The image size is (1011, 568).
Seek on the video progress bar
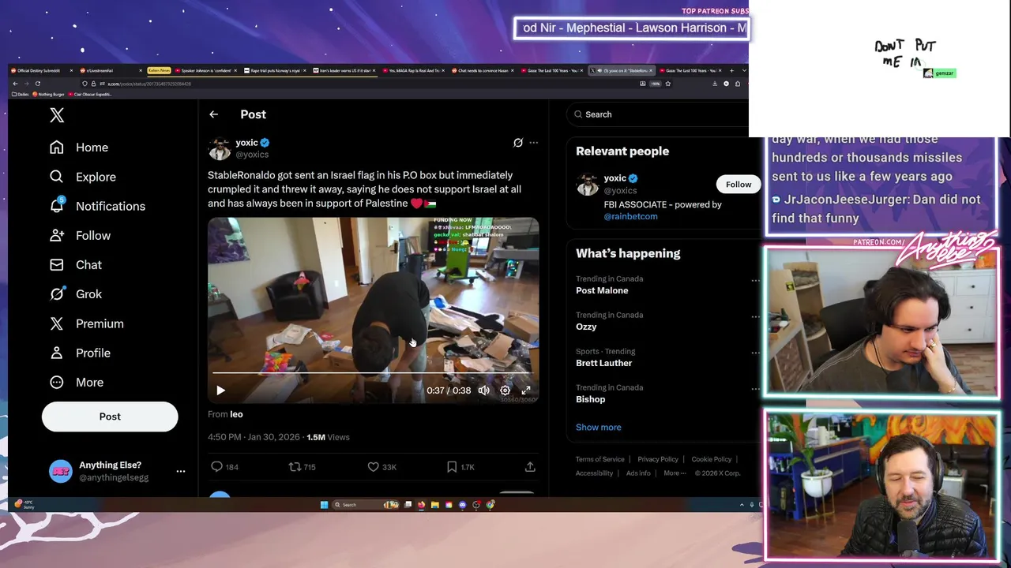[x=373, y=372]
